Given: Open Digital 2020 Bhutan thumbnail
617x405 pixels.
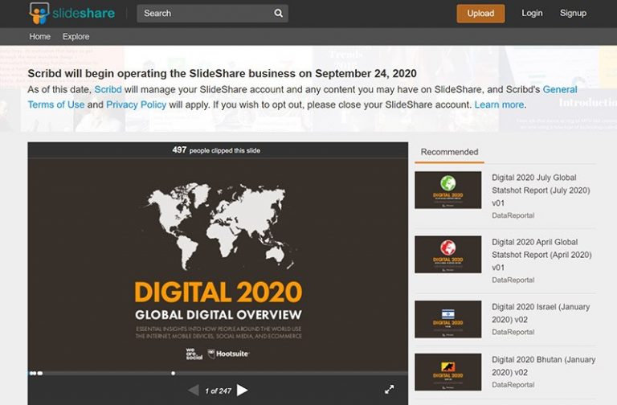Looking at the screenshot, I should pyautogui.click(x=447, y=372).
